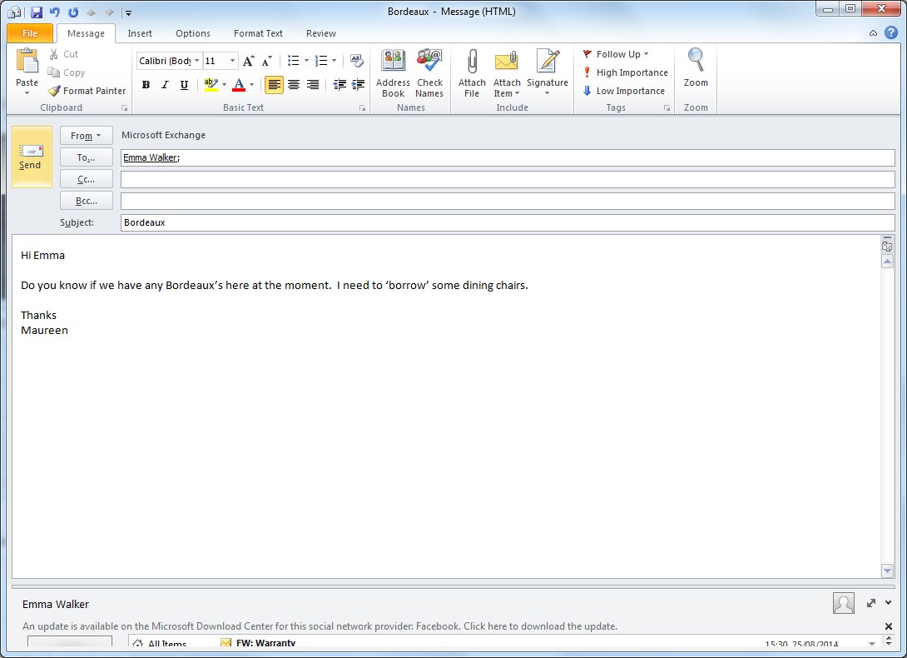
Task: Click the Redo icon in quick access toolbar
Action: 73,12
